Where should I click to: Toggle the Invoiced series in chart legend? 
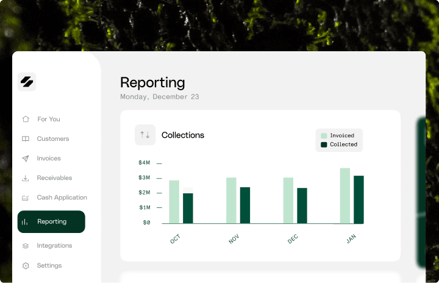[338, 136]
